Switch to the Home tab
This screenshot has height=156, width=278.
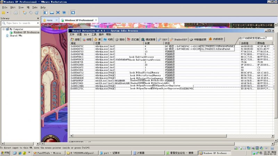pyautogui.click(x=49, y=20)
